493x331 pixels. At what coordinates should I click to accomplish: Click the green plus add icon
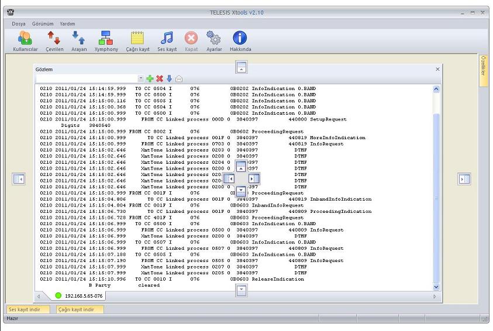pos(150,78)
